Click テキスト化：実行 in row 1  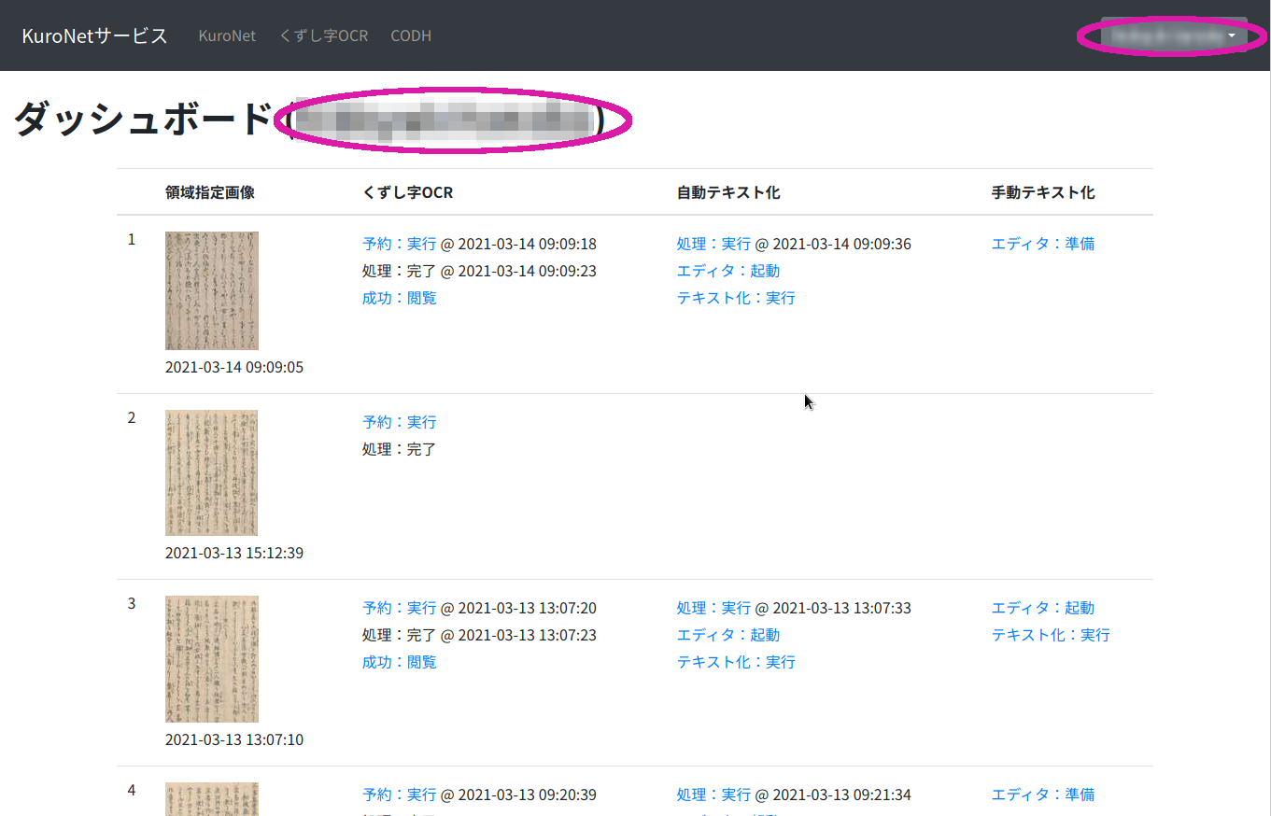coord(736,298)
